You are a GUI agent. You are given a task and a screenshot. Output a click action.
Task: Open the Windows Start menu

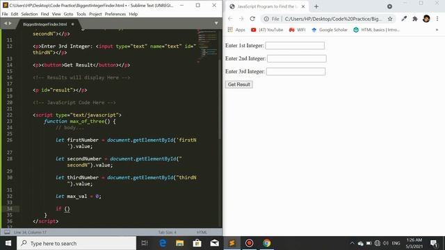8,243
